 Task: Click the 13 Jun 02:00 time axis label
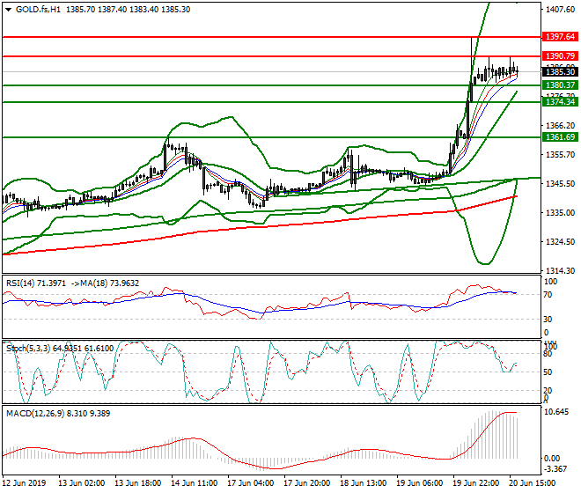pos(81,483)
